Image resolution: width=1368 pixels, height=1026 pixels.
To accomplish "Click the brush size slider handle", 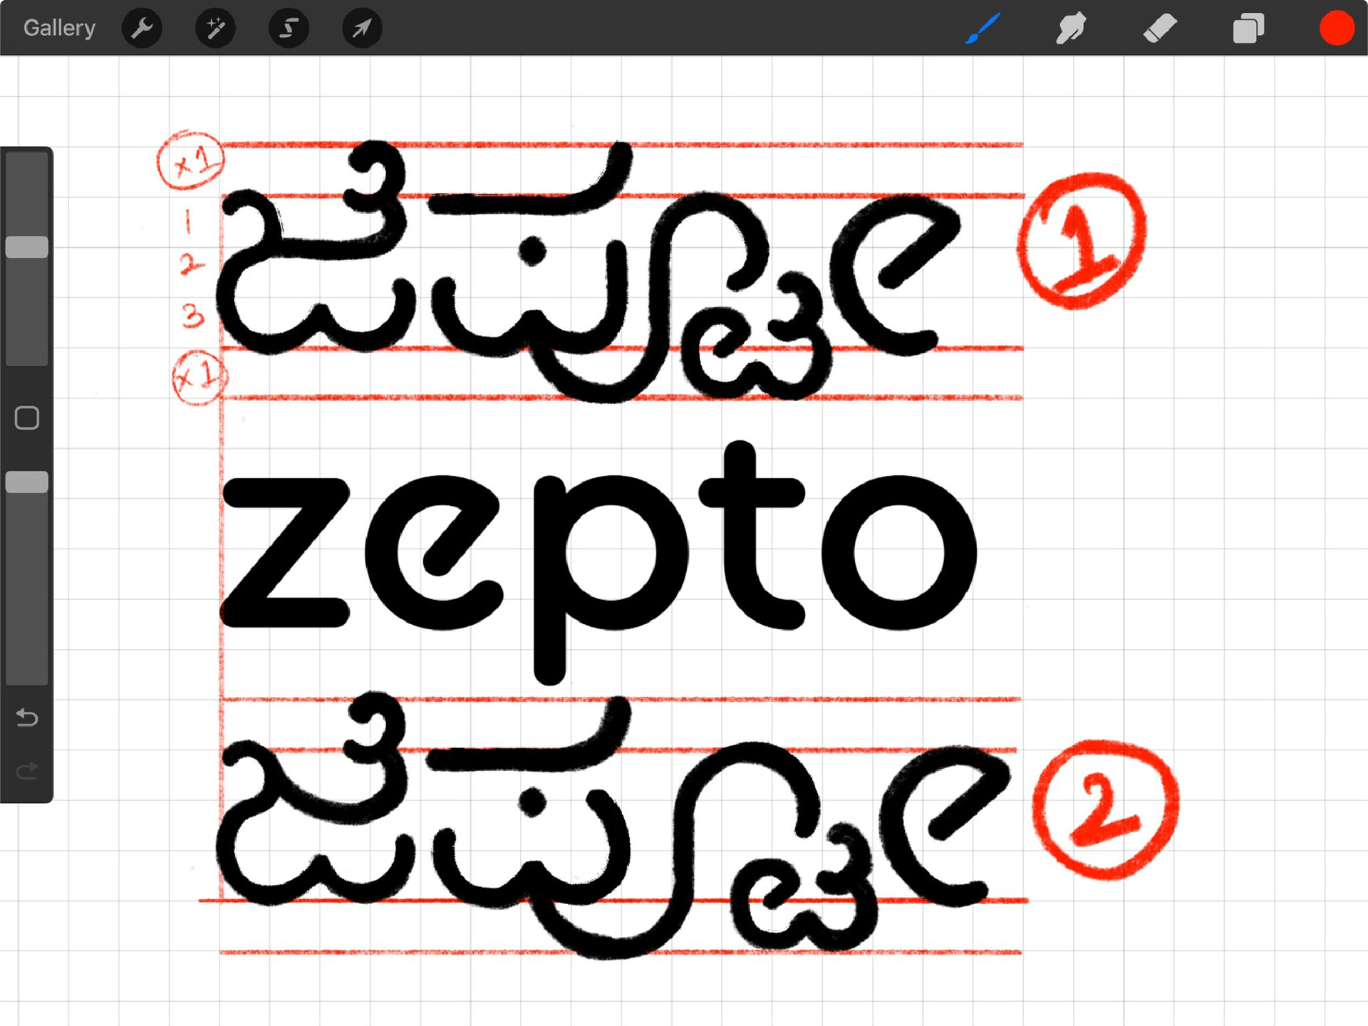I will [x=27, y=247].
